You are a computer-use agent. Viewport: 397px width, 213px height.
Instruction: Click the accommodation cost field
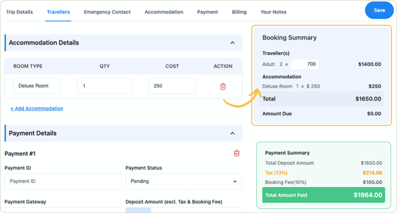172,86
